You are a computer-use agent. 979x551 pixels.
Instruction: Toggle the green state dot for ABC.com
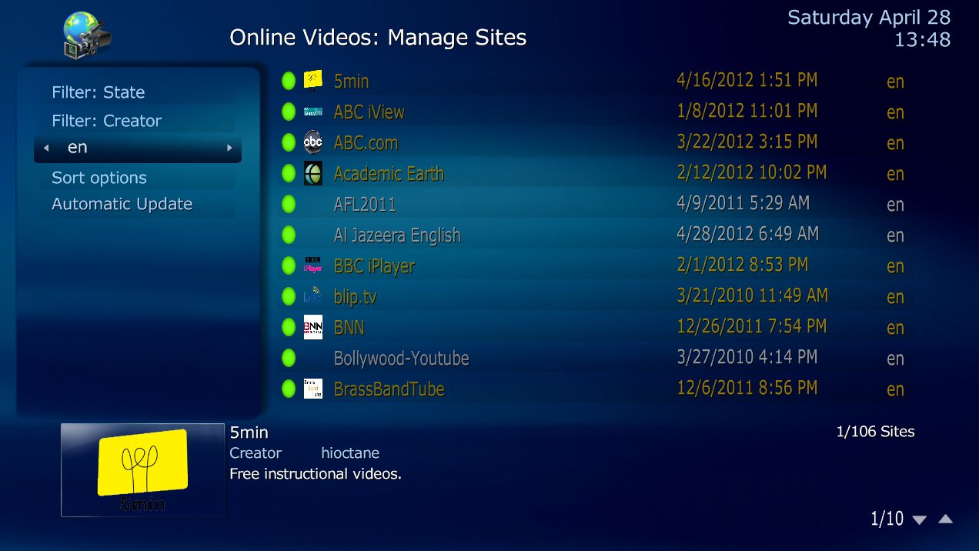pos(289,142)
